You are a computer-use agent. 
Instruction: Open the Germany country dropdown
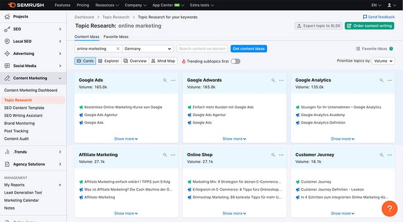[x=148, y=49]
